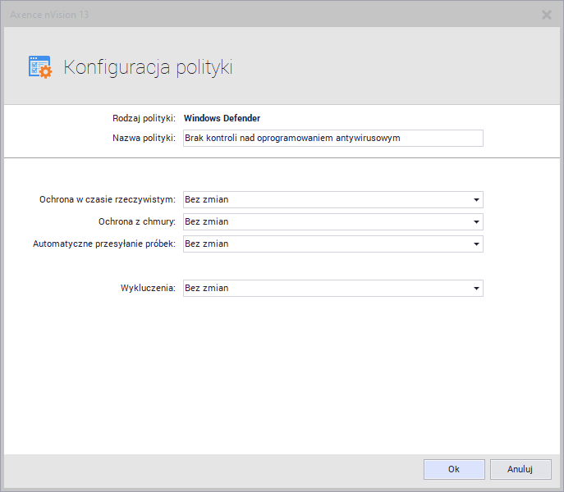Open the Wykluczenia dropdown arrow
The image size is (564, 492).
475,288
